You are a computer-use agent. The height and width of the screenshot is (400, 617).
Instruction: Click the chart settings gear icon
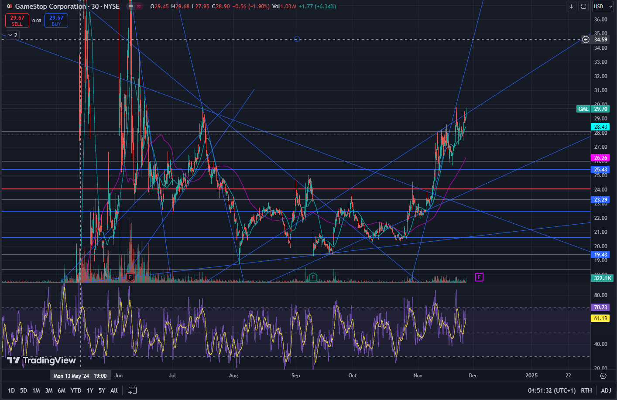tap(603, 376)
